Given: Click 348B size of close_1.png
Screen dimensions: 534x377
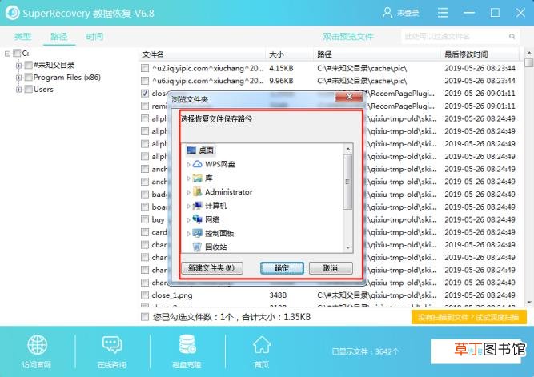Looking at the screenshot, I should coord(278,295).
